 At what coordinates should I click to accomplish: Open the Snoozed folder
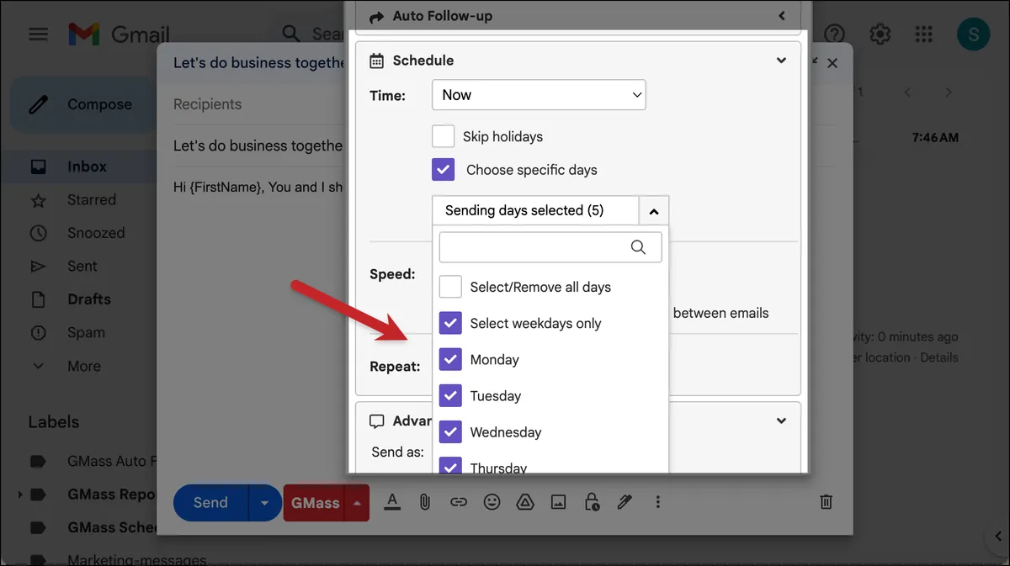95,233
